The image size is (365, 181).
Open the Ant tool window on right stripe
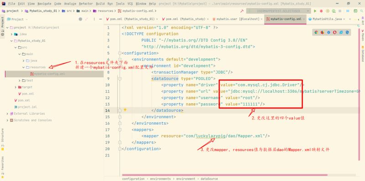[363, 21]
